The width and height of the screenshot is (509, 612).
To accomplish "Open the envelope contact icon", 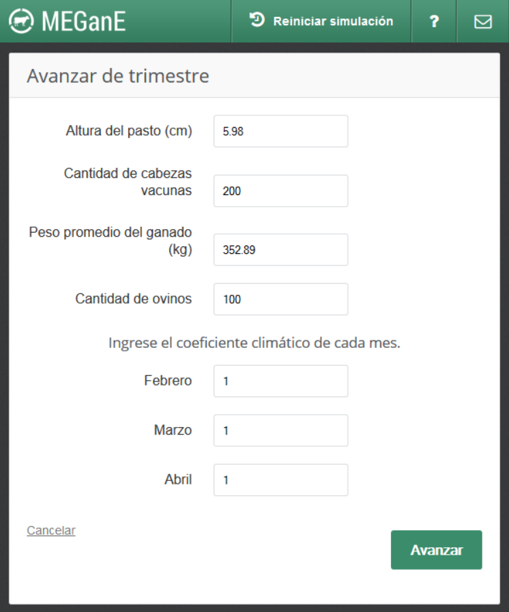I will click(x=483, y=21).
